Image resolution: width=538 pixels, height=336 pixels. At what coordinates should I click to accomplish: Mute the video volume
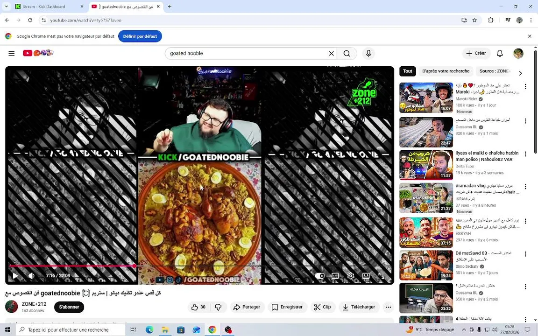[31, 276]
